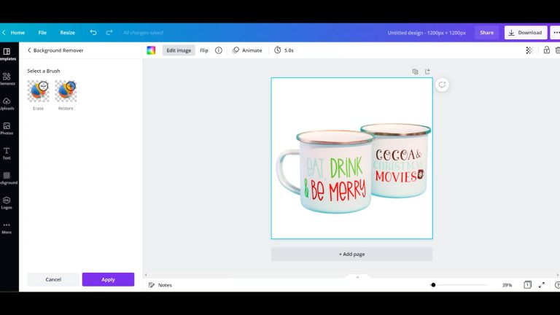Click the Redo arrow icon
The width and height of the screenshot is (560, 315).
(x=109, y=33)
